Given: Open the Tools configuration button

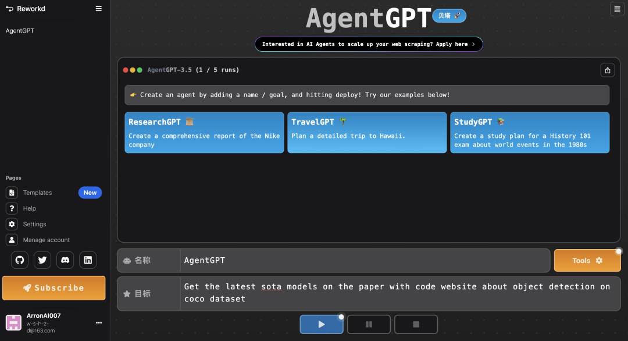Looking at the screenshot, I should click(x=587, y=261).
